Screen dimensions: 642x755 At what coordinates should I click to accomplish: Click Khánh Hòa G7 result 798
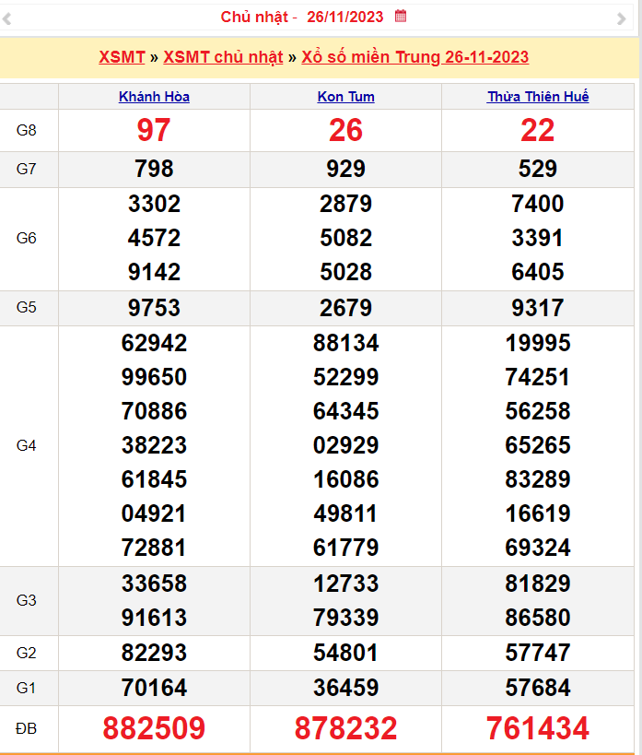(154, 169)
